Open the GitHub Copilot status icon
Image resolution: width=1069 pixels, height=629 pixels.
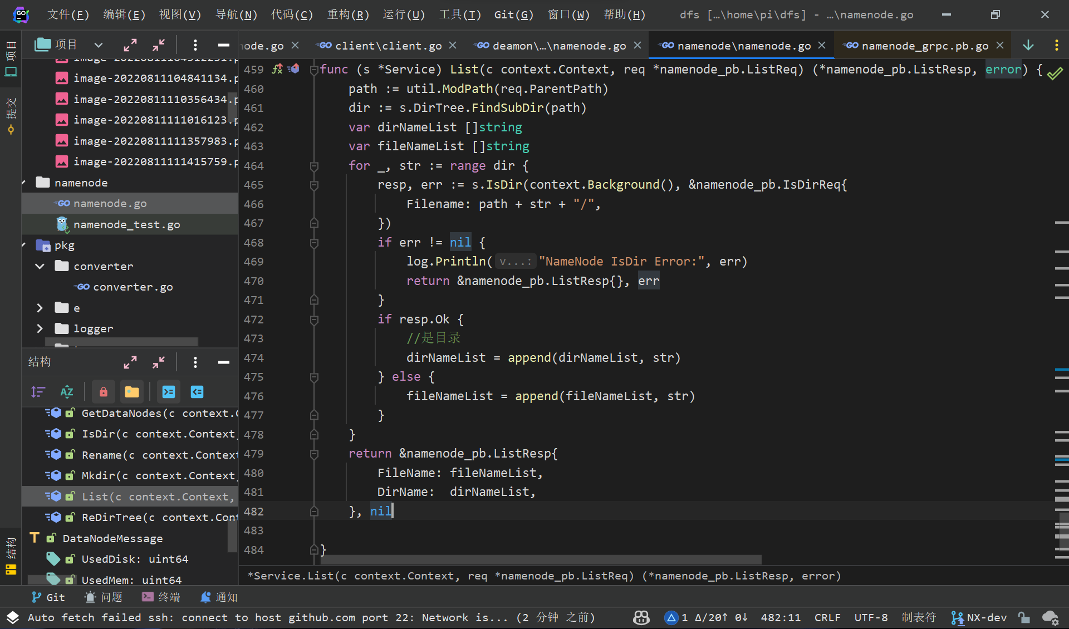pos(641,617)
